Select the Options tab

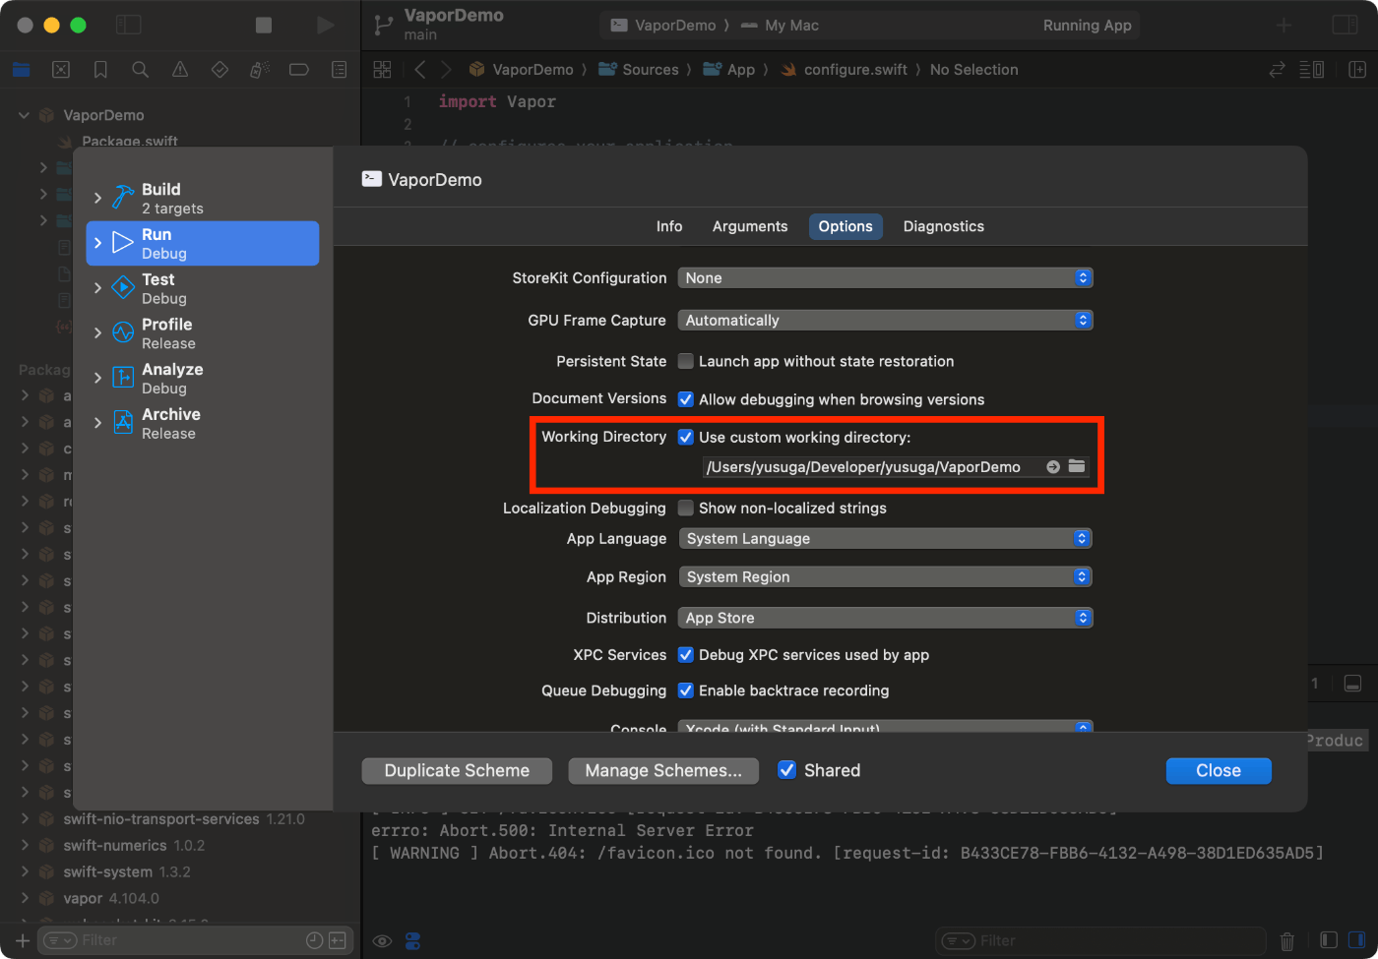click(x=846, y=226)
